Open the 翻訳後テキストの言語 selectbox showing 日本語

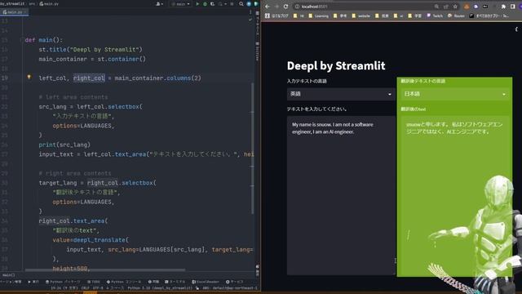[454, 94]
